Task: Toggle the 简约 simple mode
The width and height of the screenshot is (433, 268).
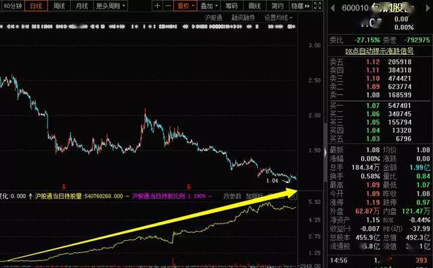Action: pyautogui.click(x=277, y=6)
